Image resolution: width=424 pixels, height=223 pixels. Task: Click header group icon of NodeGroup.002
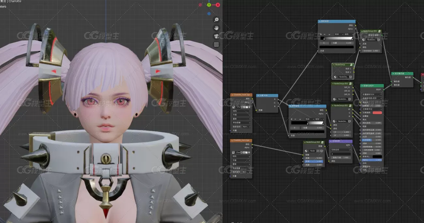coord(380,31)
